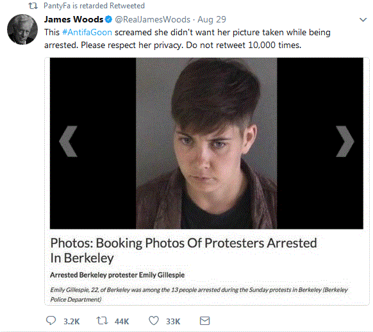
Task: Click the blue verified badge
Action: [x=108, y=19]
